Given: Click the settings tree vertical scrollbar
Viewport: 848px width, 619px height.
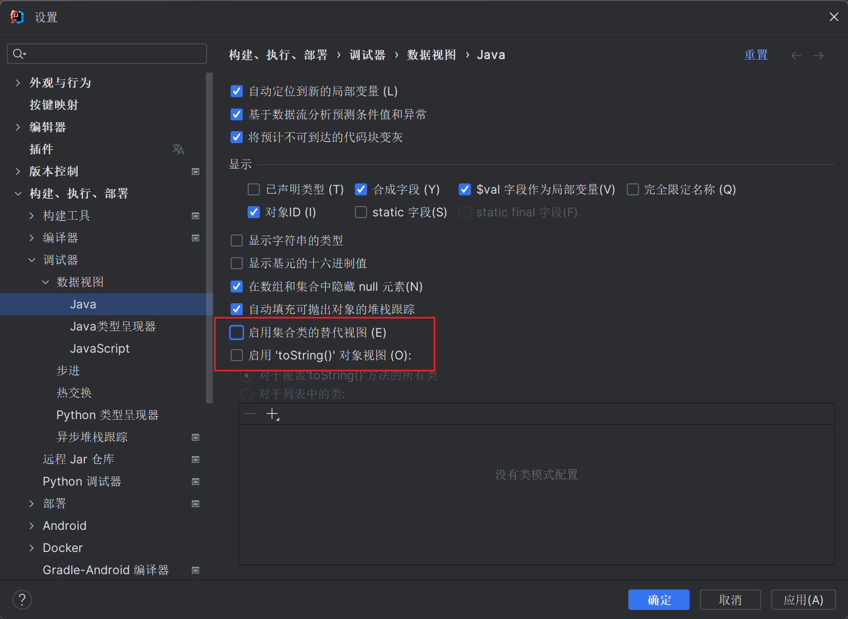Looking at the screenshot, I should (x=209, y=239).
